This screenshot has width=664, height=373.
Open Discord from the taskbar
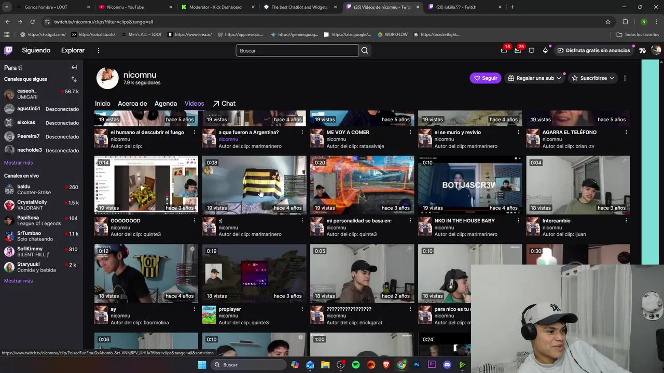(447, 365)
